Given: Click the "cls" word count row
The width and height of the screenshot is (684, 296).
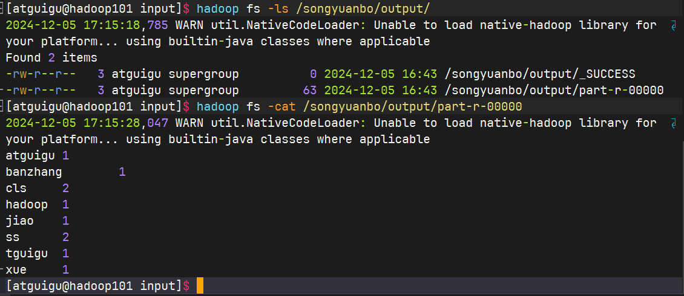Looking at the screenshot, I should tap(16, 188).
